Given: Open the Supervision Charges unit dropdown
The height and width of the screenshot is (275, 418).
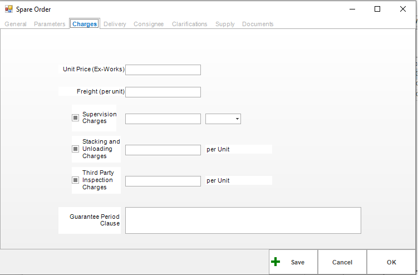Looking at the screenshot, I should pos(223,119).
